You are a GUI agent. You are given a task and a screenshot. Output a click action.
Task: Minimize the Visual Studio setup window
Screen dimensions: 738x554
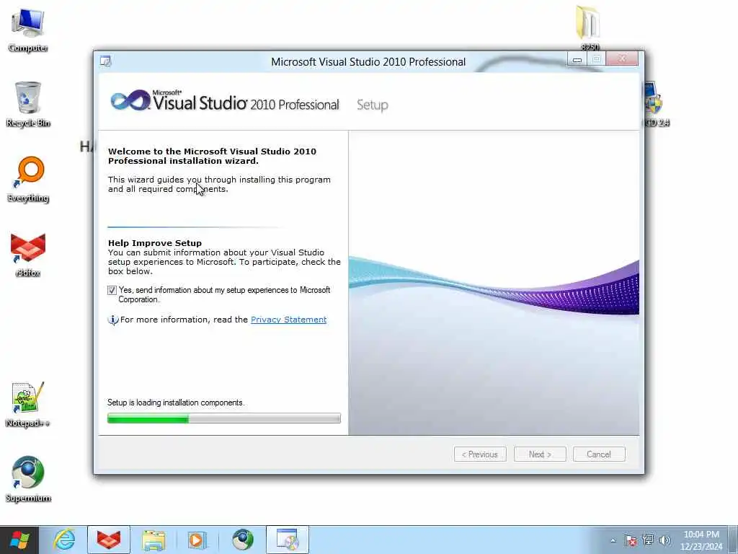[577, 59]
